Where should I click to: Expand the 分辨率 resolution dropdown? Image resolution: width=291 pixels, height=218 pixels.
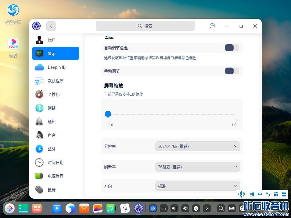point(198,146)
